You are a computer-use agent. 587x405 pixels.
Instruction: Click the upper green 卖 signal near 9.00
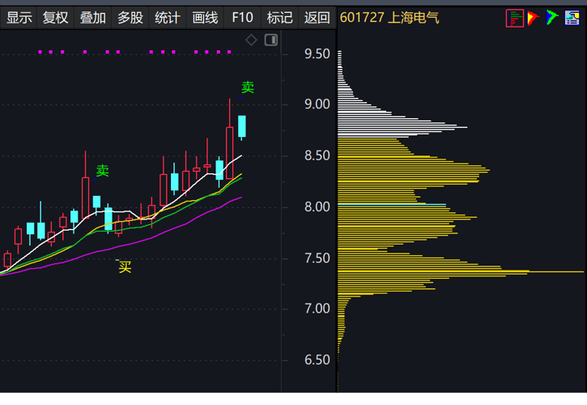pyautogui.click(x=248, y=87)
